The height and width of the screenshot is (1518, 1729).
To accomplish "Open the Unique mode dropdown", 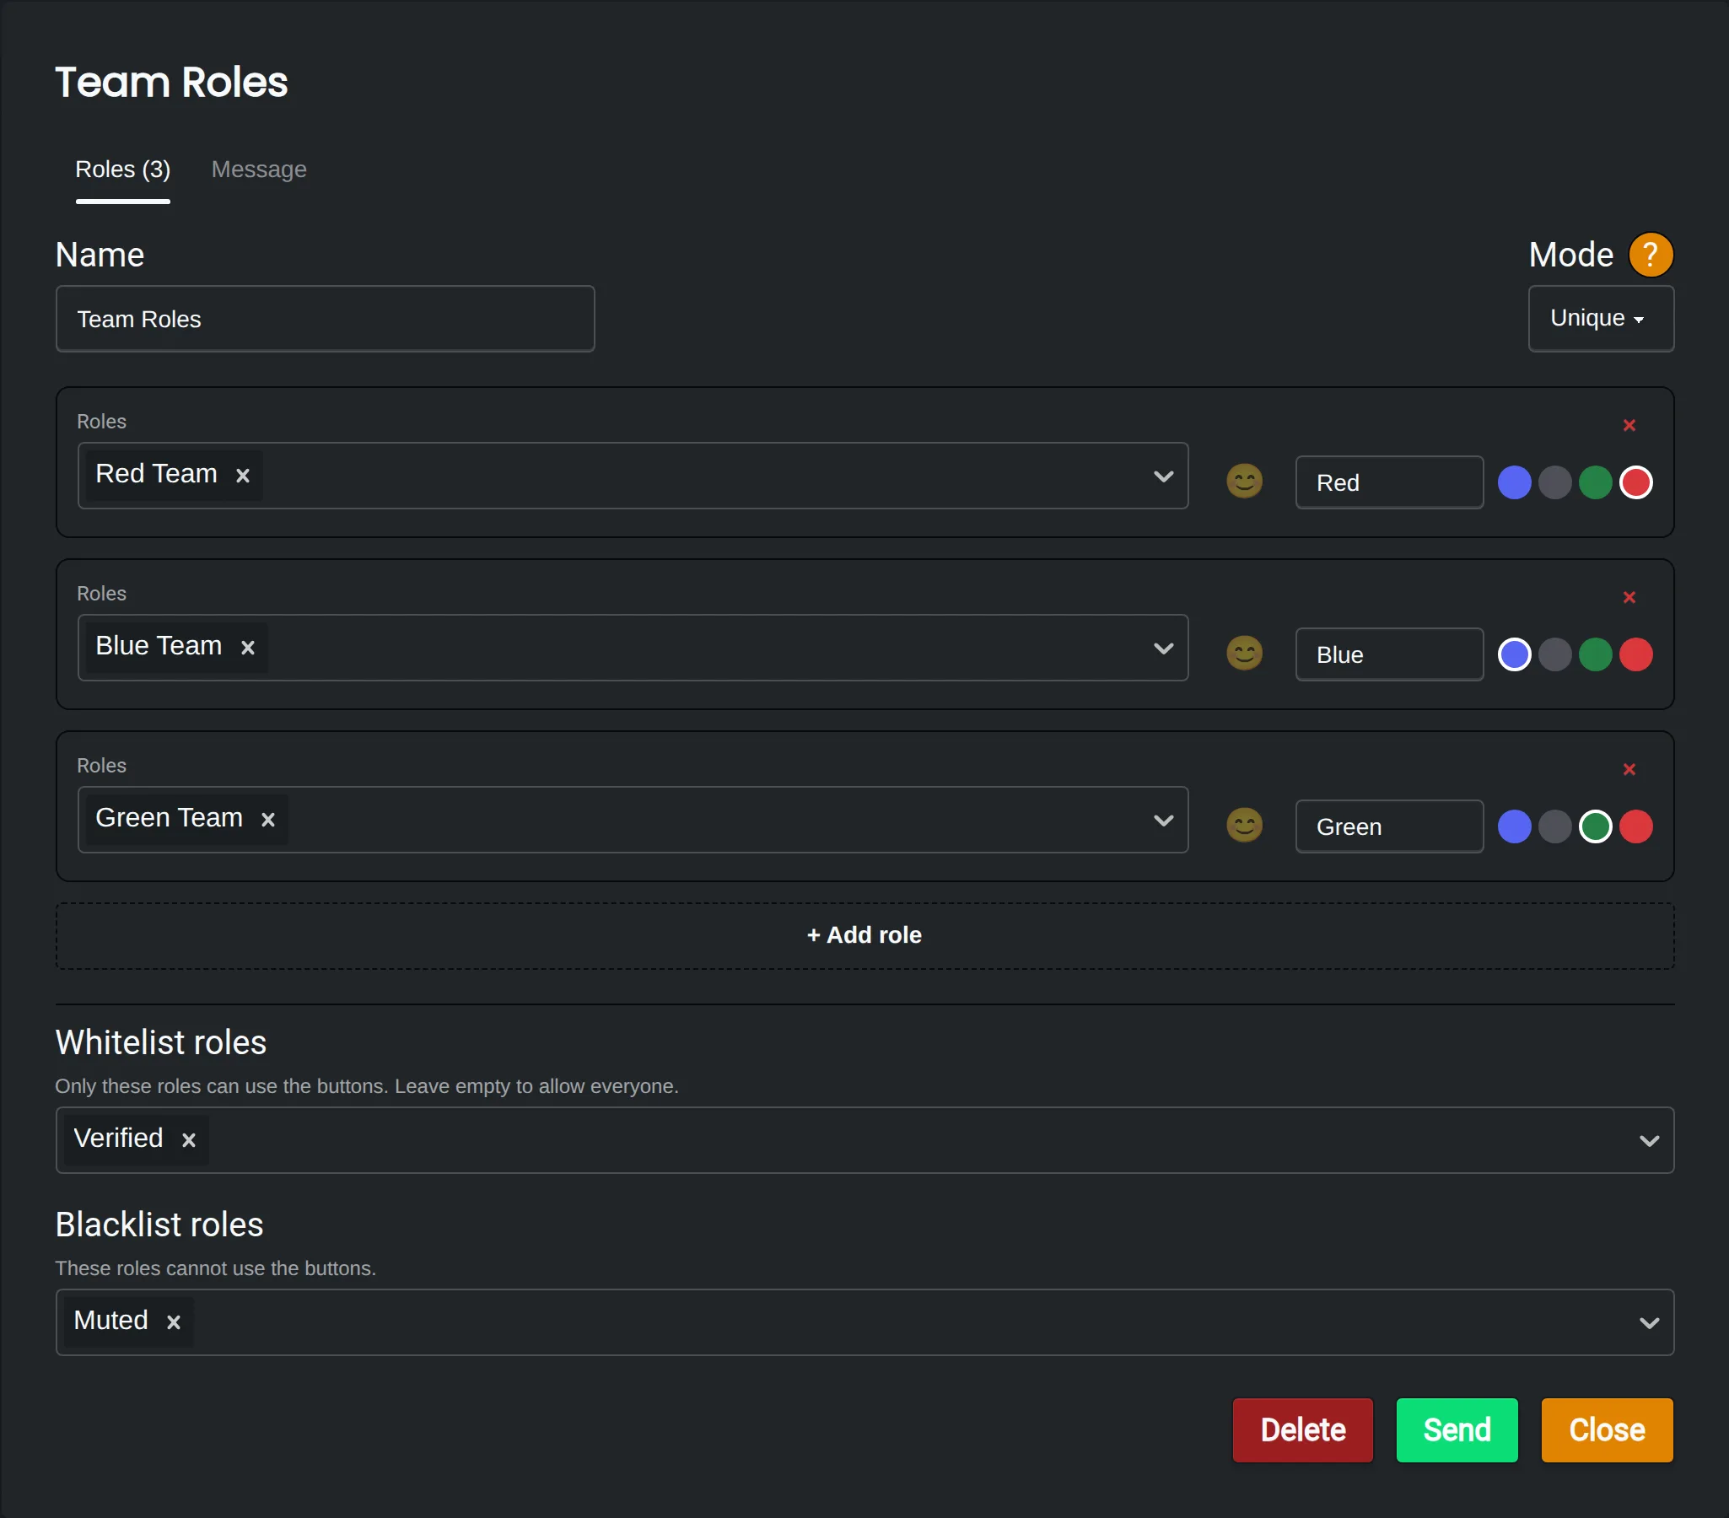I will (x=1601, y=318).
